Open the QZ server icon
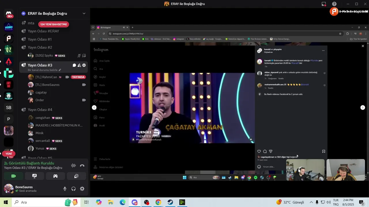 [x=9, y=50]
